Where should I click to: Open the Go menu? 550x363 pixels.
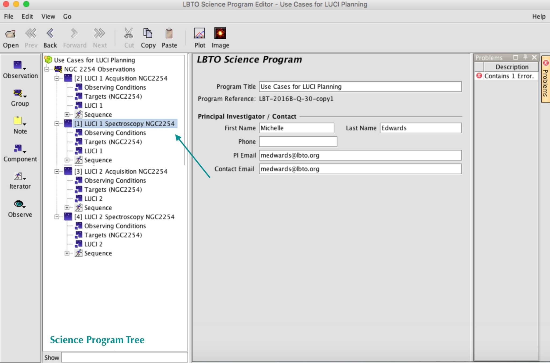67,16
